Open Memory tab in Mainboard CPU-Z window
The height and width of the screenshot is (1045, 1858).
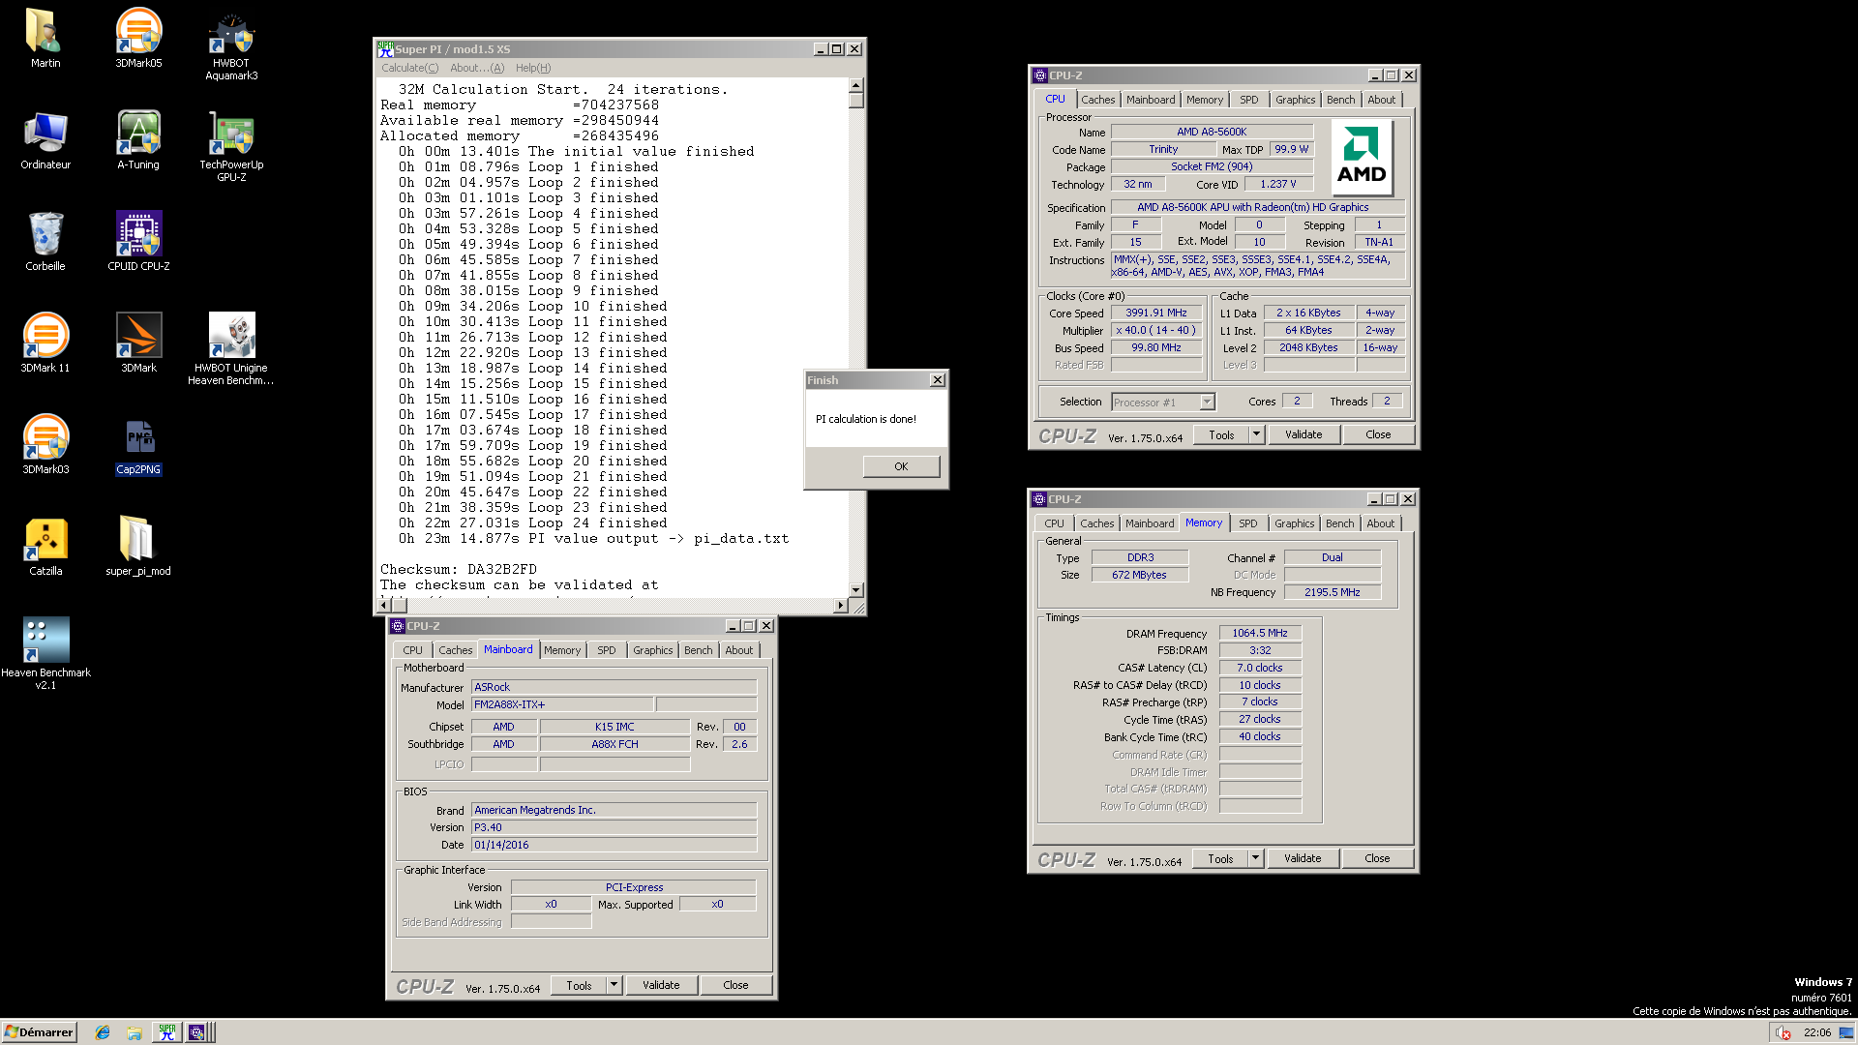coord(562,650)
